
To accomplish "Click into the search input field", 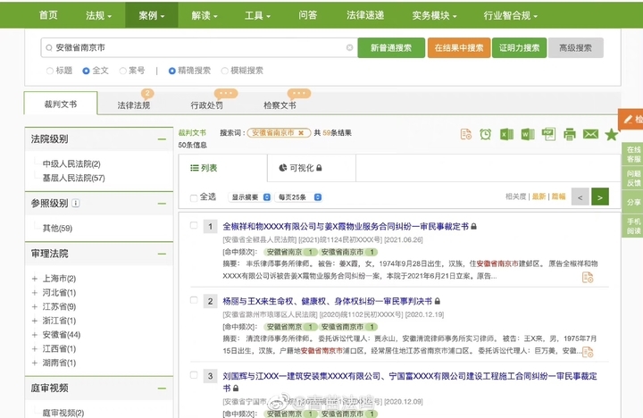I will (196, 48).
